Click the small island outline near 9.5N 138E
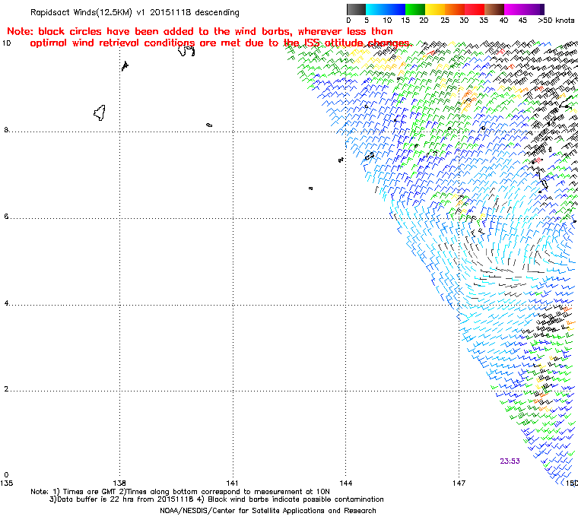 tap(125, 66)
